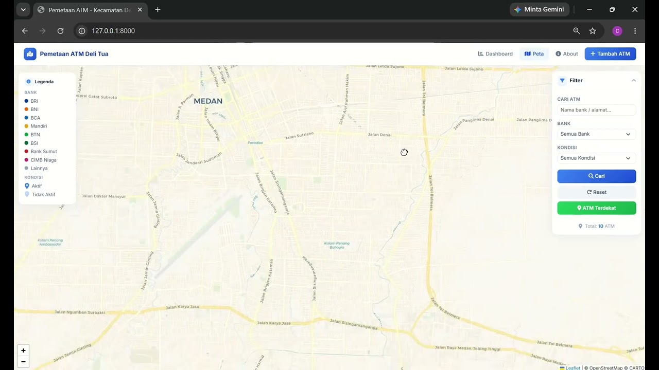The width and height of the screenshot is (659, 370).
Task: Open Chrome three-dot menu
Action: click(635, 31)
